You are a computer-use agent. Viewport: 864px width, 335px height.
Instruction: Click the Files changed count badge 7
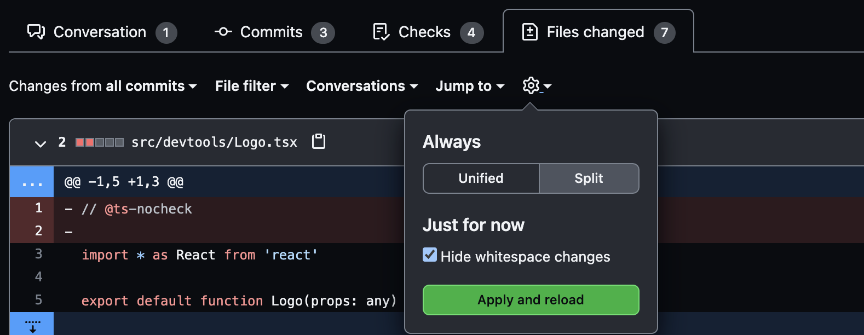(665, 33)
